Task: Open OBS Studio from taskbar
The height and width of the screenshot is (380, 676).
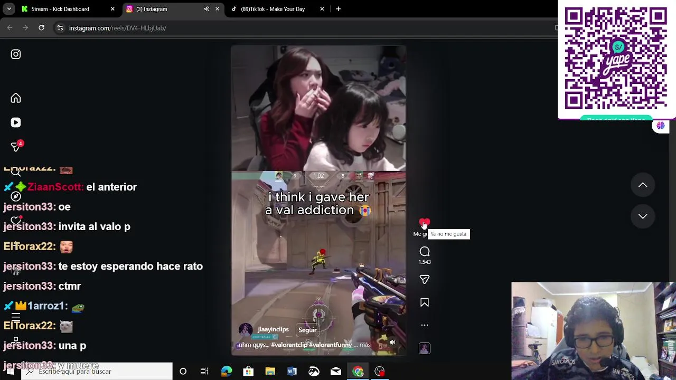Action: (380, 372)
